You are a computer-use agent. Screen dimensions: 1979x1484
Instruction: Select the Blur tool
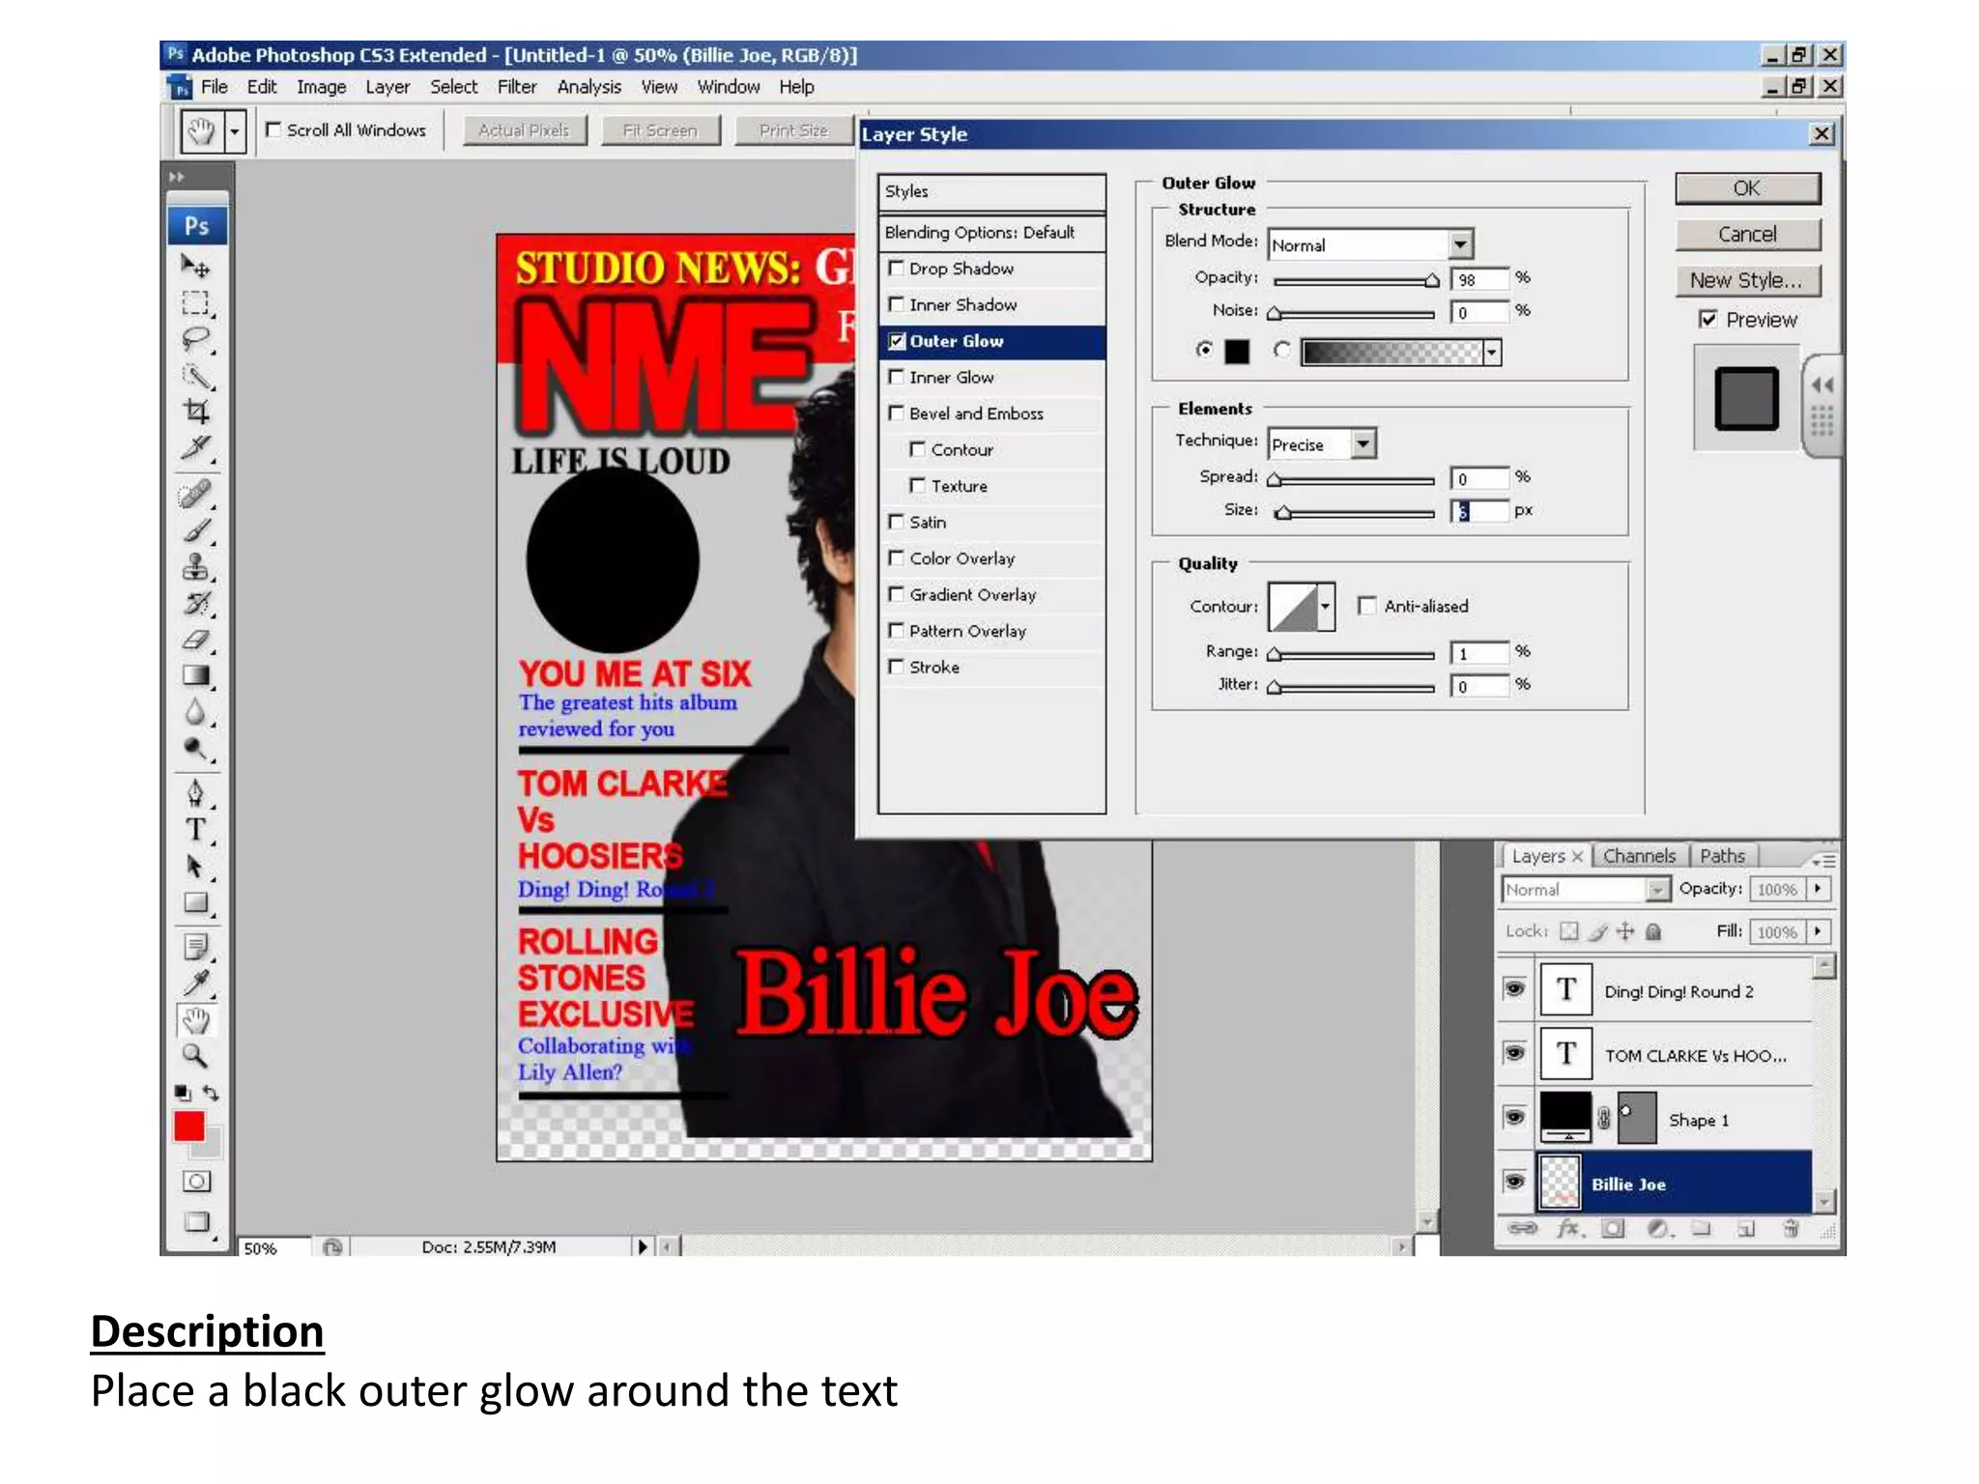[x=196, y=713]
